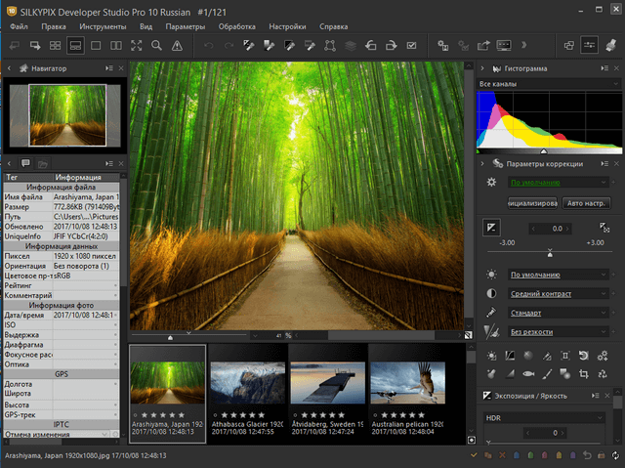625x468 pixels.
Task: Toggle the exposure bias curve icon
Action: pyautogui.click(x=492, y=228)
